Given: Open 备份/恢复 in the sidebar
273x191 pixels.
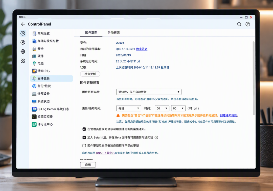Looking at the screenshot, I should tap(44, 86).
